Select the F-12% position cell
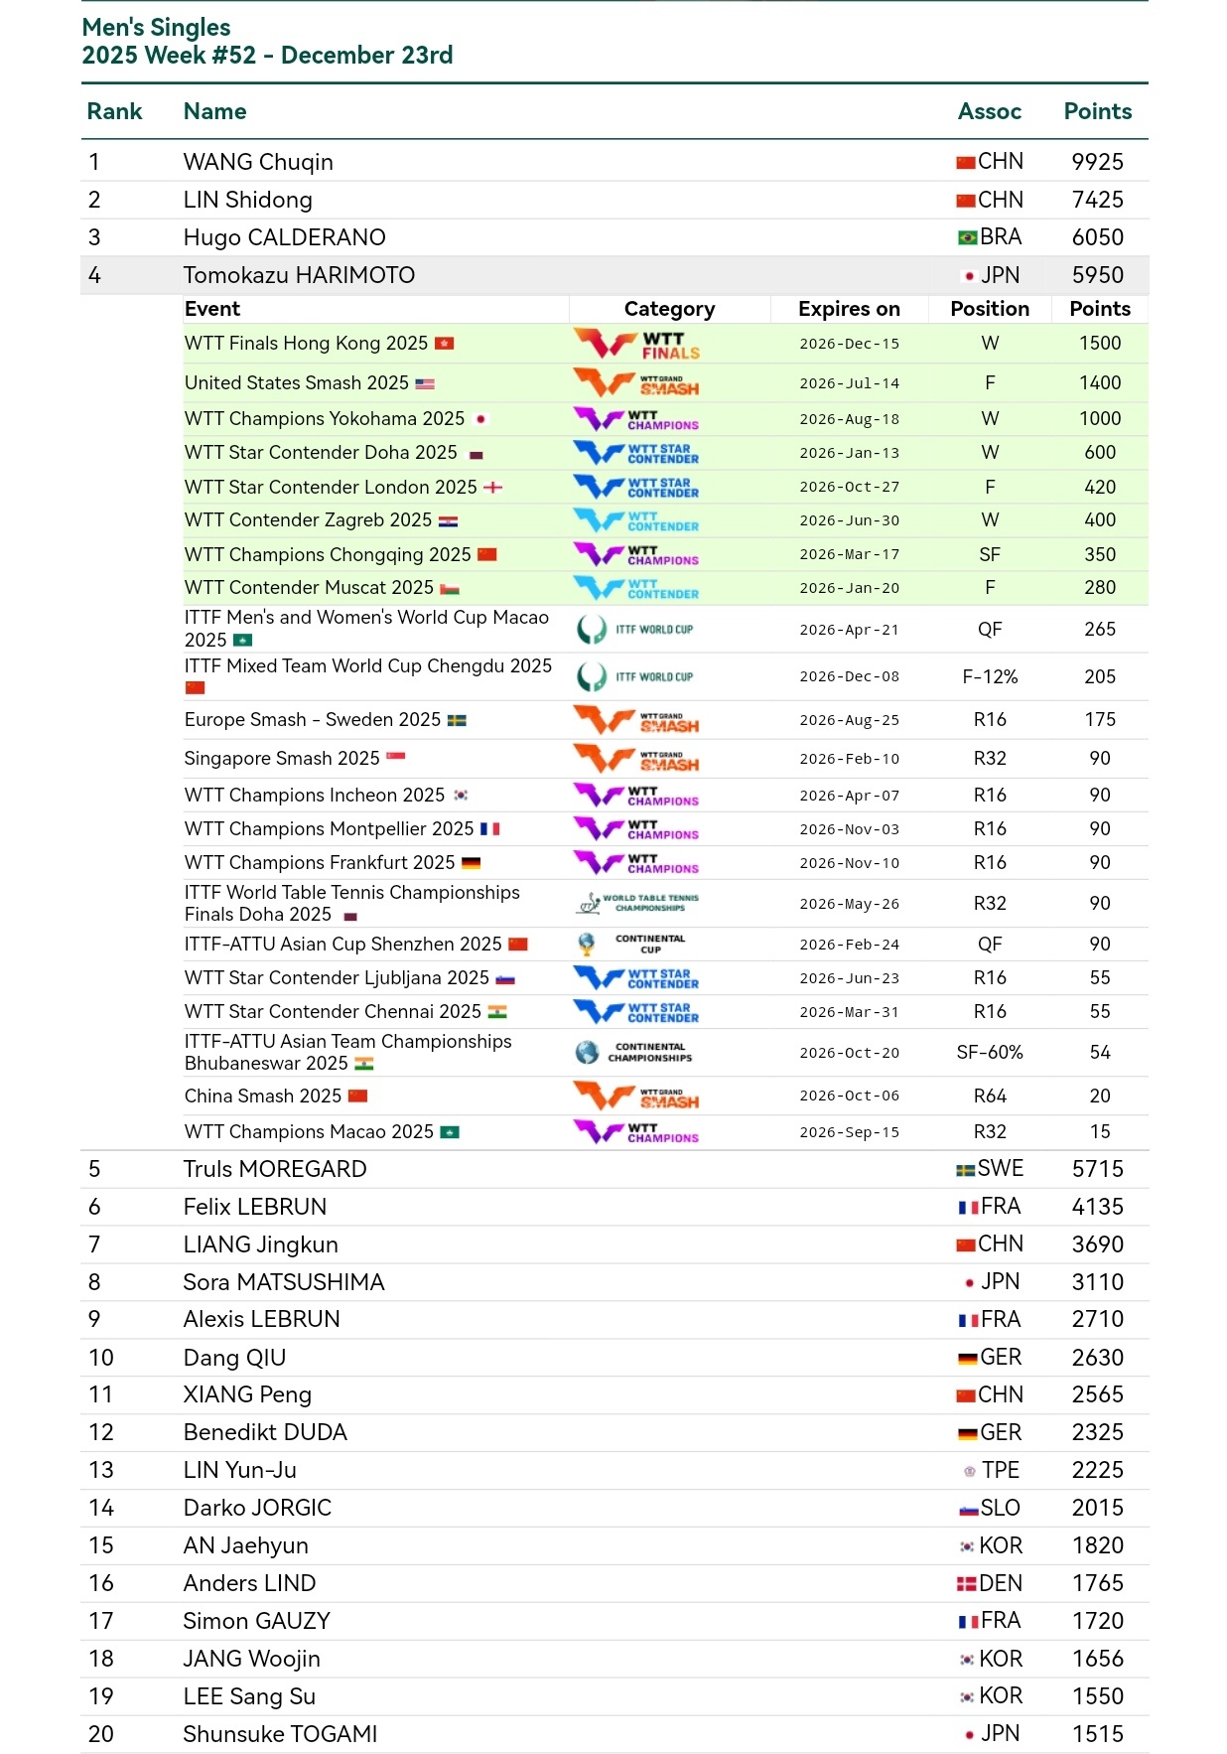The height and width of the screenshot is (1754, 1227). coord(990,677)
